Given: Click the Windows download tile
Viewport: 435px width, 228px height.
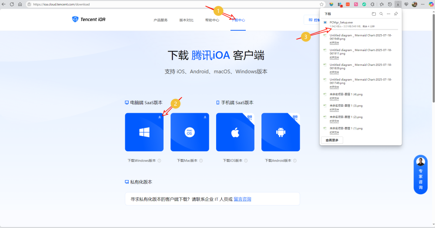Looking at the screenshot, I should coord(144,132).
